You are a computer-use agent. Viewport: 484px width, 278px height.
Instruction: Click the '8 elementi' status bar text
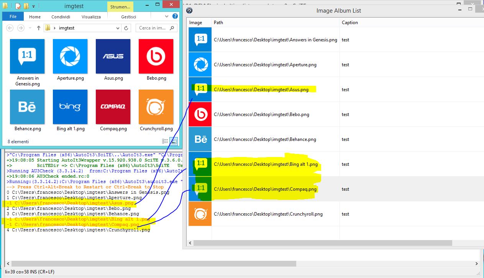[x=18, y=142]
